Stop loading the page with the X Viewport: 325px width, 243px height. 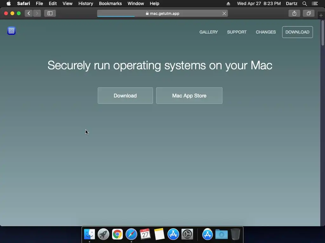click(x=224, y=13)
